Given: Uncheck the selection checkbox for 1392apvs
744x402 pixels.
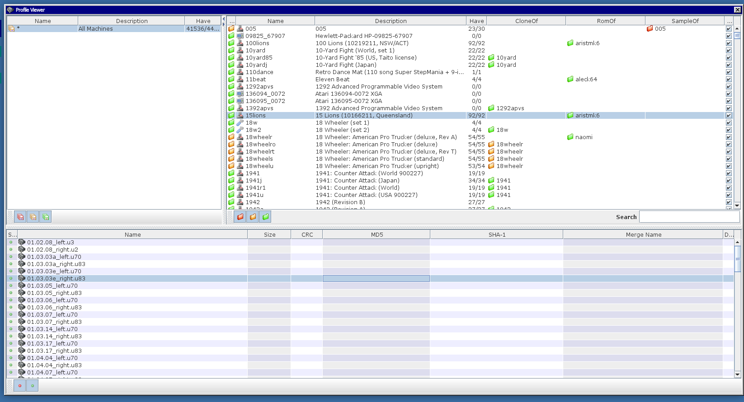Looking at the screenshot, I should (729, 108).
